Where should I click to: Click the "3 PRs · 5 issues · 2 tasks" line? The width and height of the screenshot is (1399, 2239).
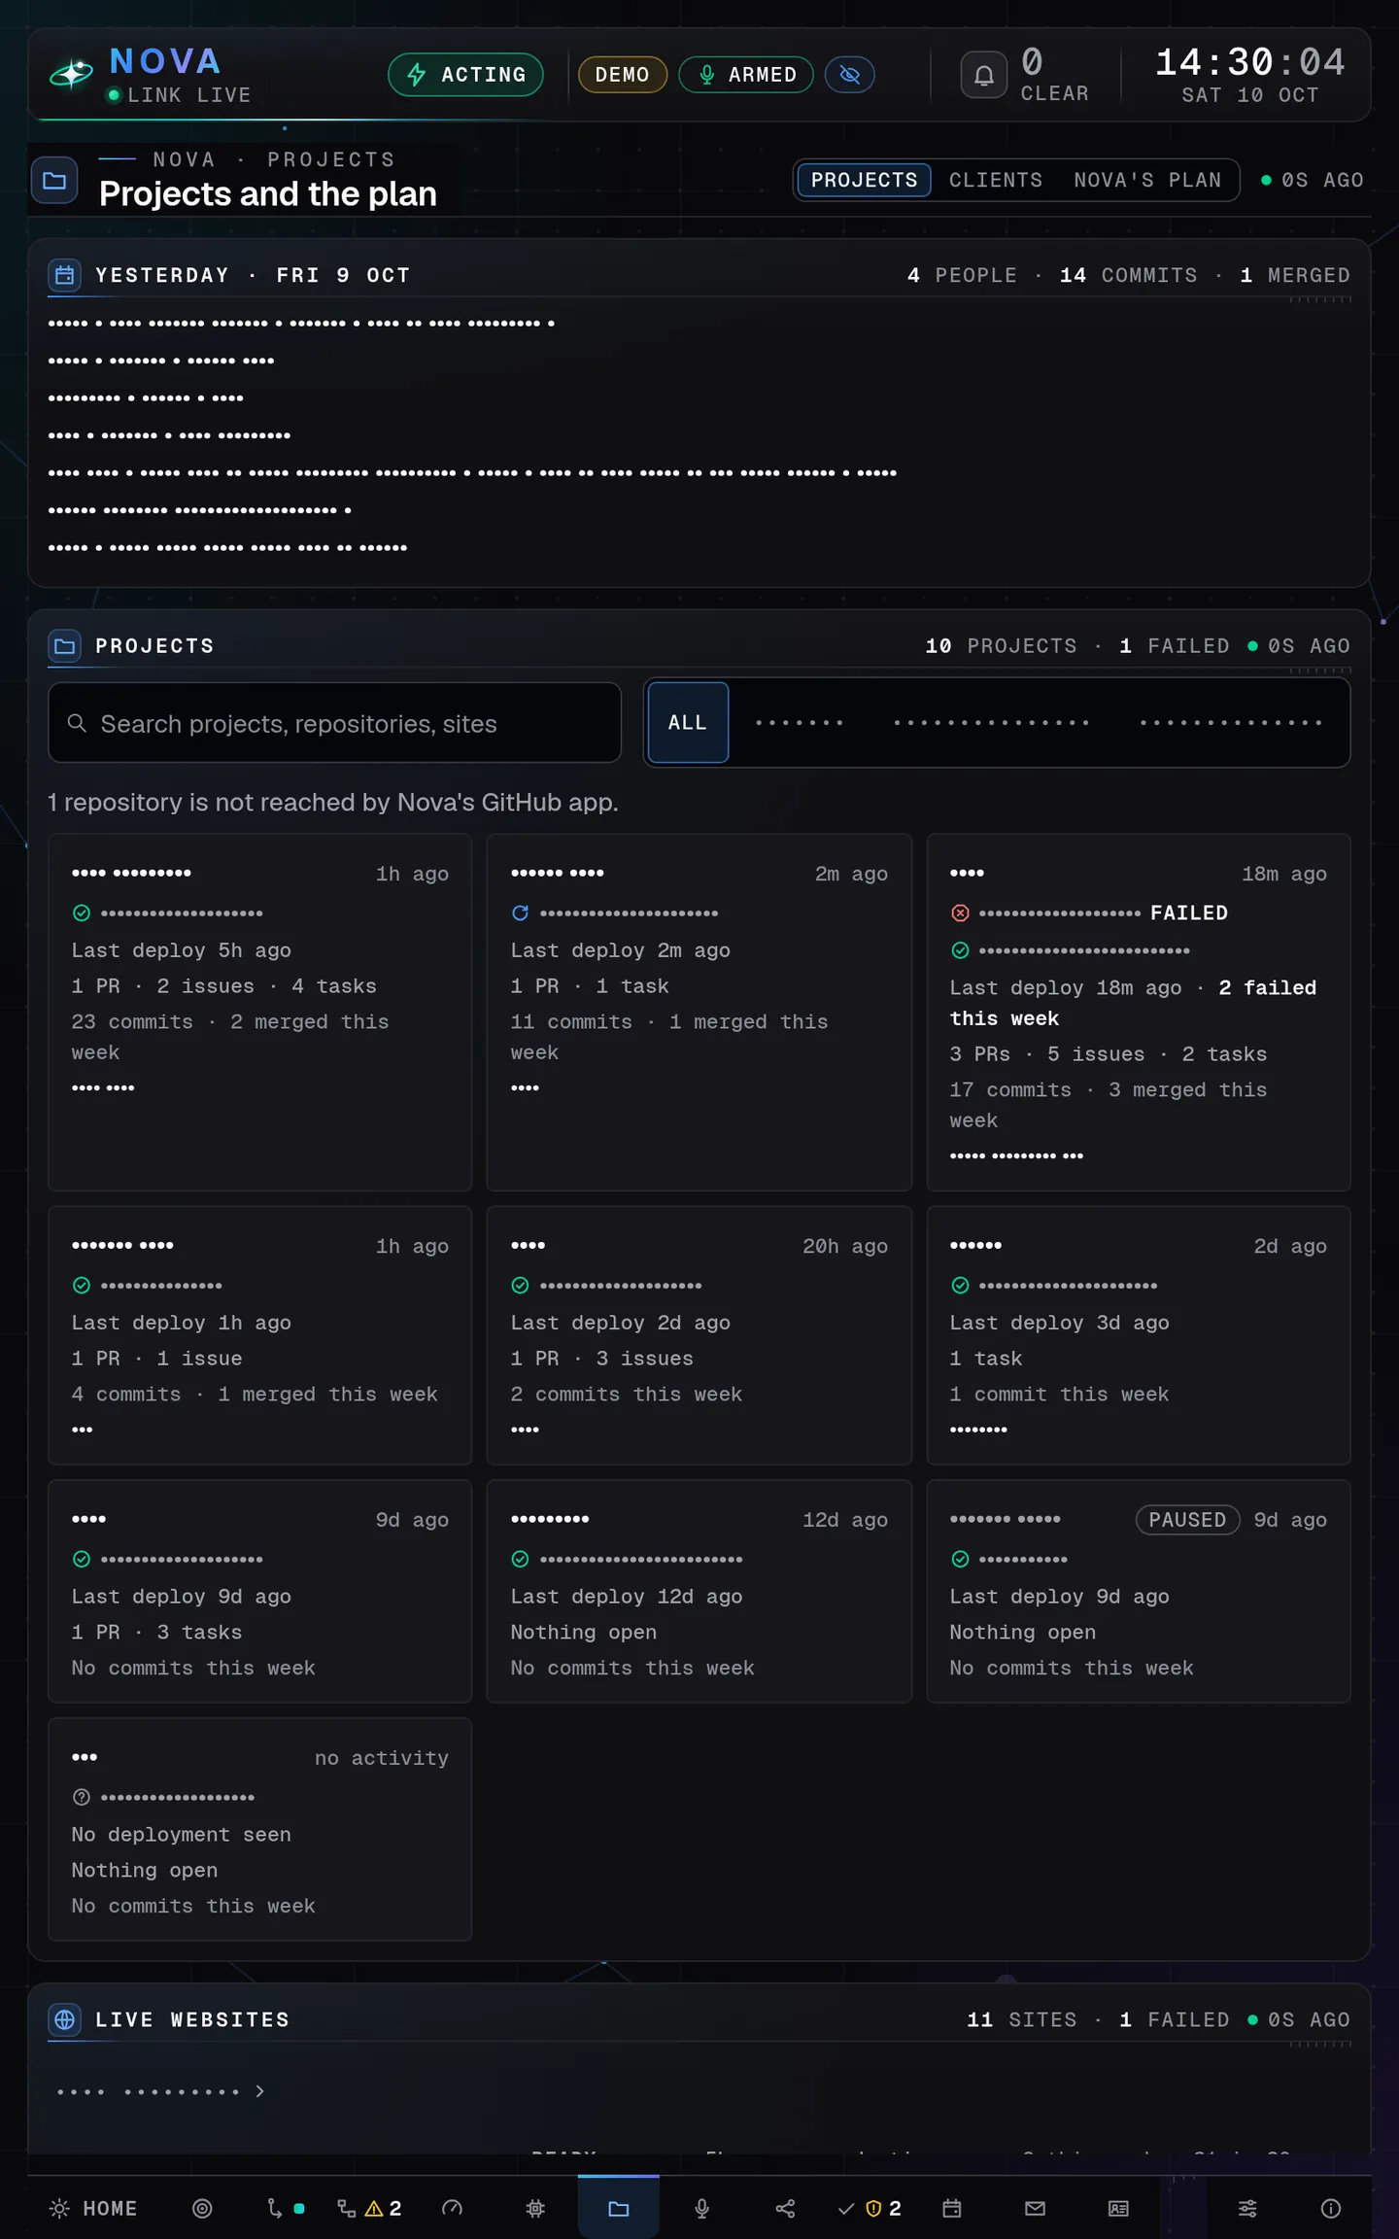pyautogui.click(x=1109, y=1053)
